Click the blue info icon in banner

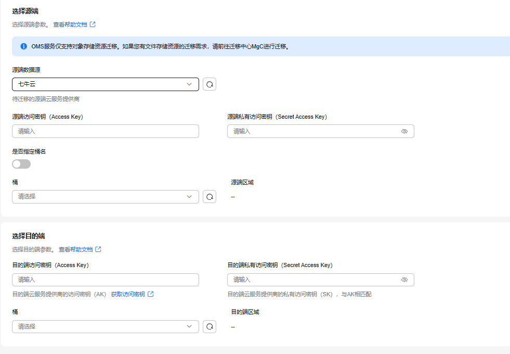[x=24, y=46]
